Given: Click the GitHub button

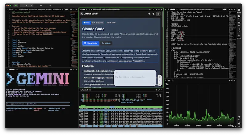Looking at the screenshot, I should [x=106, y=43].
